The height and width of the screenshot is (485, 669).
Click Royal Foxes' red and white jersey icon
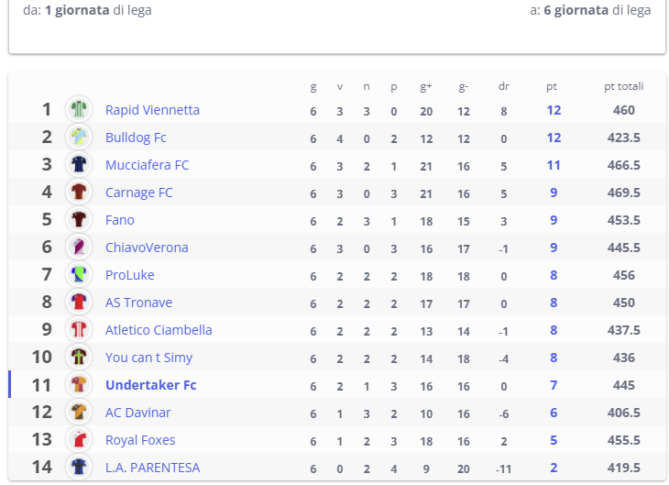(79, 440)
